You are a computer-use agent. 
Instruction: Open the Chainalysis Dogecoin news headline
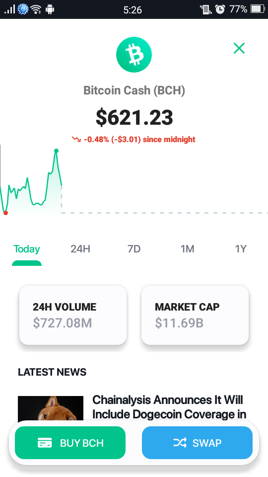click(x=169, y=407)
